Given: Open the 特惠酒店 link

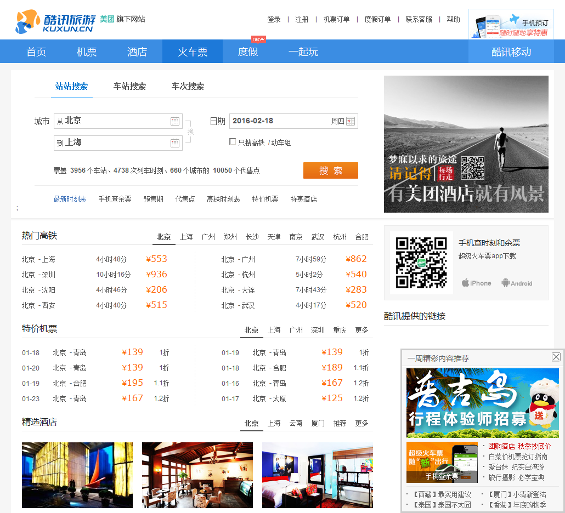Looking at the screenshot, I should pyautogui.click(x=304, y=199).
